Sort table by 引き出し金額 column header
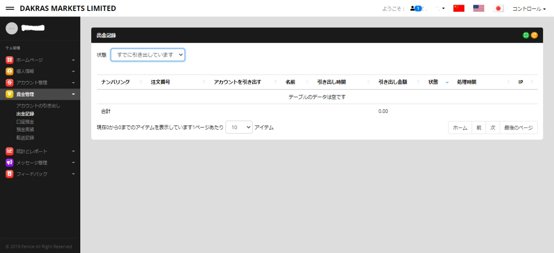The image size is (554, 253). (393, 82)
